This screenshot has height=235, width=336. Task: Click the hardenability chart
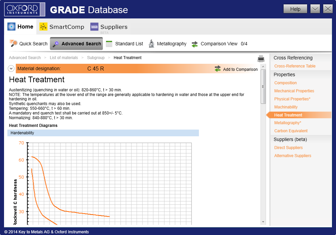click(103, 183)
